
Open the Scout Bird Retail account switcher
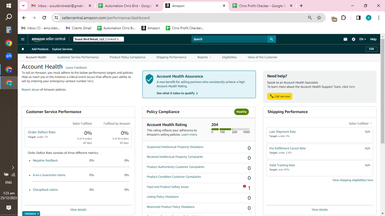(99, 39)
